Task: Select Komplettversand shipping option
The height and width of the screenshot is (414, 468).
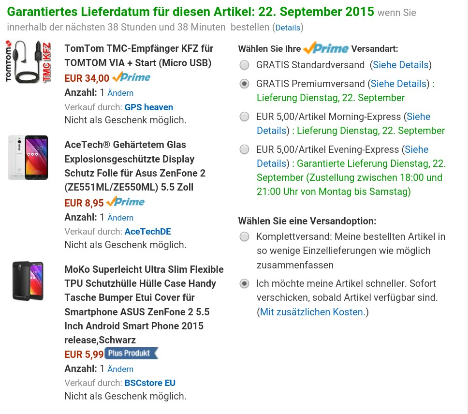Action: point(245,237)
